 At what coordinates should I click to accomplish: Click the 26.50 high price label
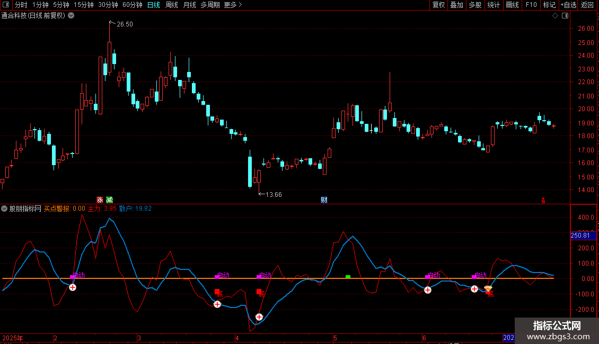[x=125, y=24]
